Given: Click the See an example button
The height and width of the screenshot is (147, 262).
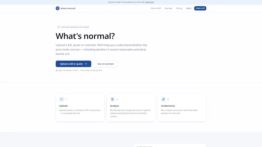Looking at the screenshot, I should 105,64.
